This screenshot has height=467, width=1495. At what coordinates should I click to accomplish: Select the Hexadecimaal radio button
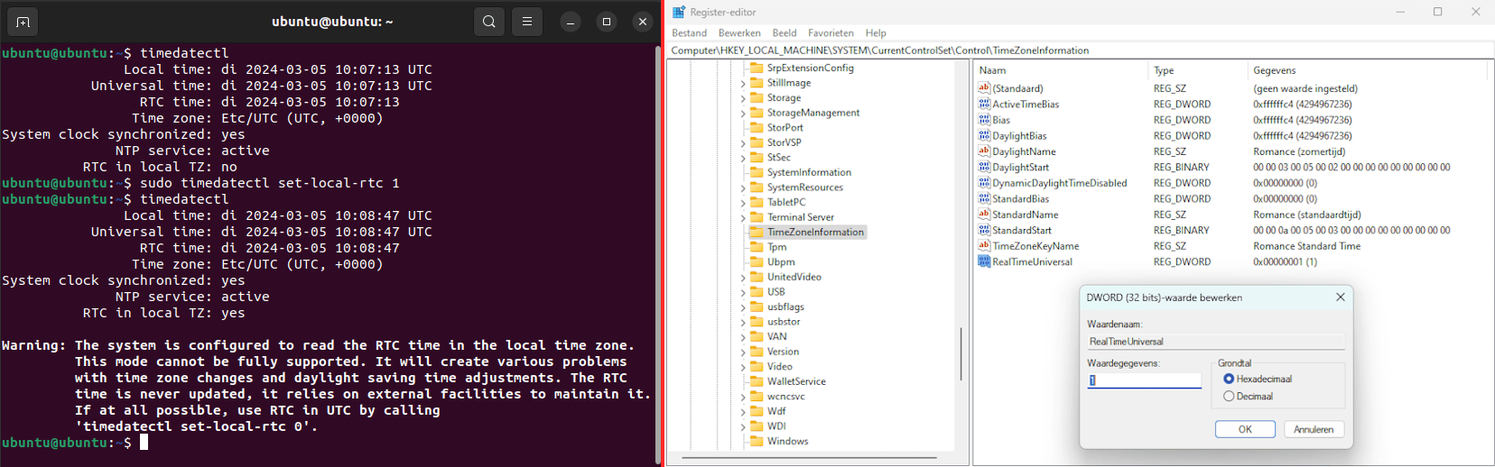[1229, 379]
